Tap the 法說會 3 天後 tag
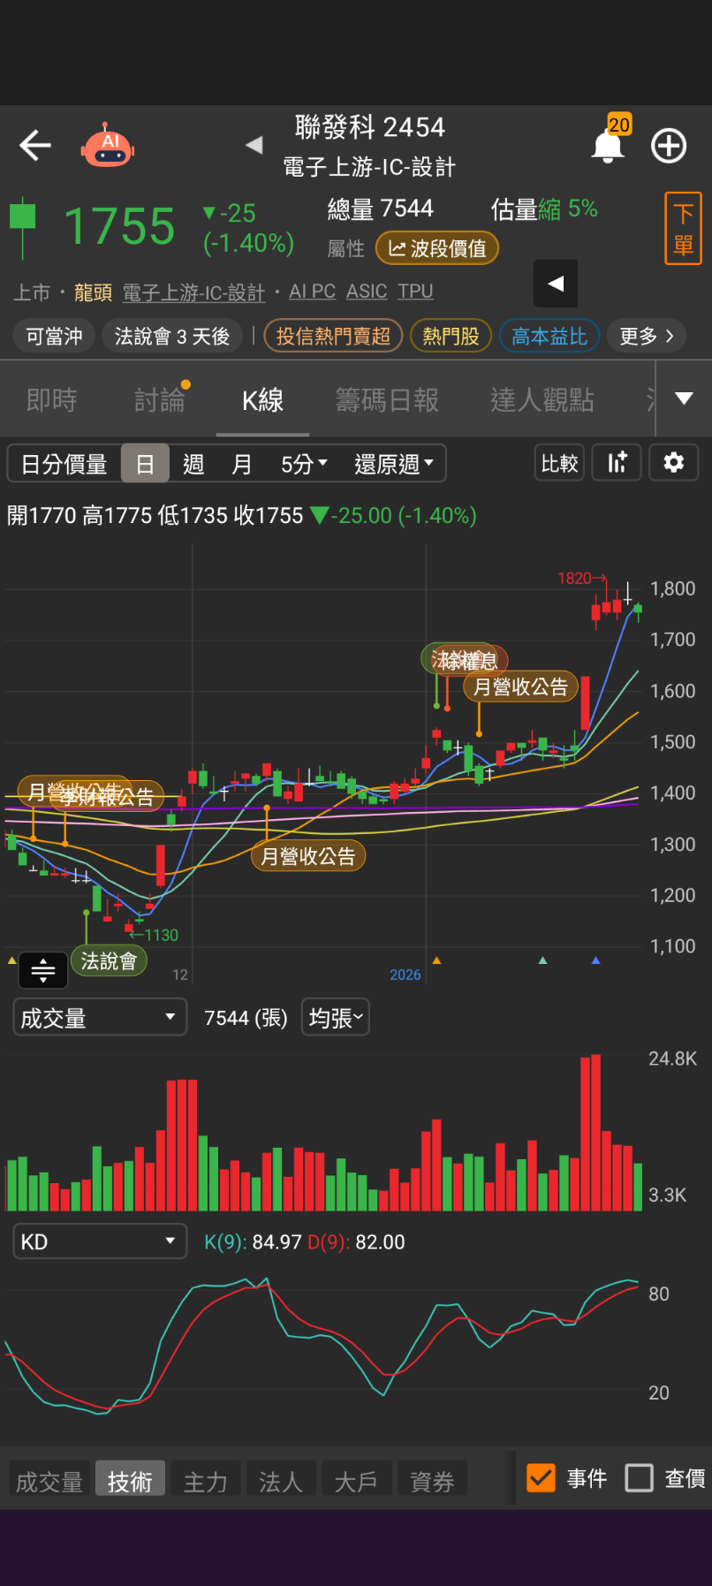 [x=172, y=336]
